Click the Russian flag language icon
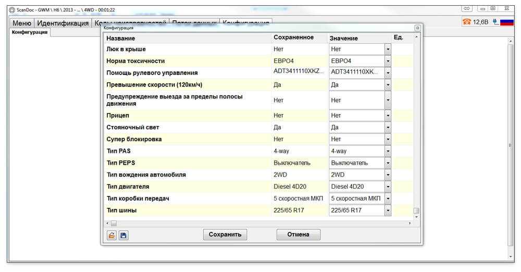Viewport: 521px width, 272px height. [x=507, y=22]
